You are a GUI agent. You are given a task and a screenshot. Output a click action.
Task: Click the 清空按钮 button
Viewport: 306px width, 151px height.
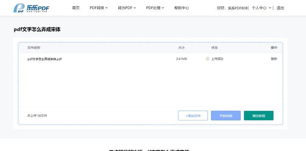pyautogui.click(x=259, y=116)
